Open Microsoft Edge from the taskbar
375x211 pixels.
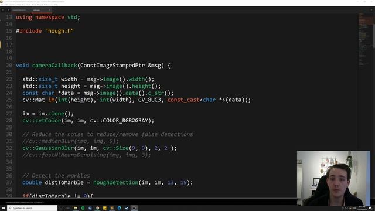click(x=120, y=208)
